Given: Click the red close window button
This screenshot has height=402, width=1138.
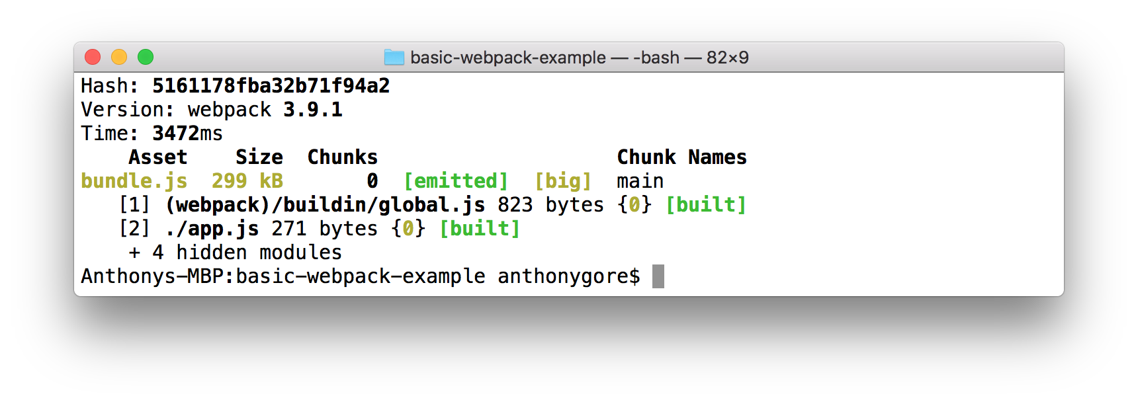Looking at the screenshot, I should point(93,58).
